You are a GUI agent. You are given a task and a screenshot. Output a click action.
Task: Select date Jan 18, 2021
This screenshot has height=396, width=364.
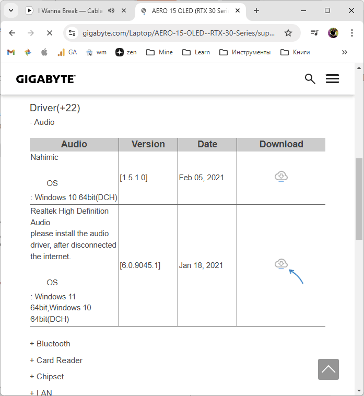tap(201, 265)
